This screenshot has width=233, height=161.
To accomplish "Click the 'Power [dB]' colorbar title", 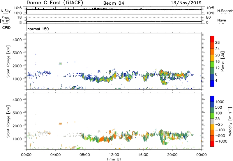I will point(222,61).
